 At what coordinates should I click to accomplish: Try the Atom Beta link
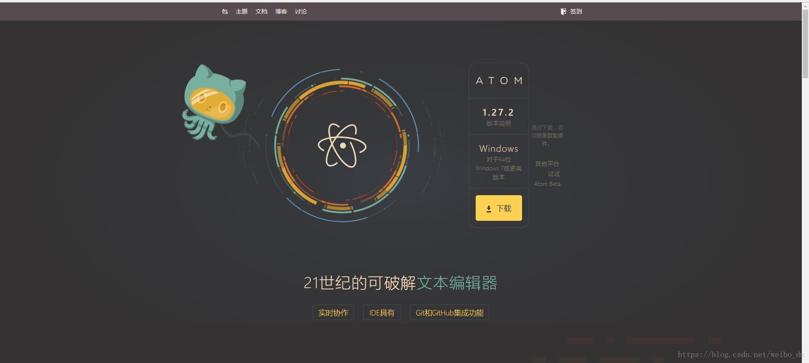pyautogui.click(x=547, y=184)
